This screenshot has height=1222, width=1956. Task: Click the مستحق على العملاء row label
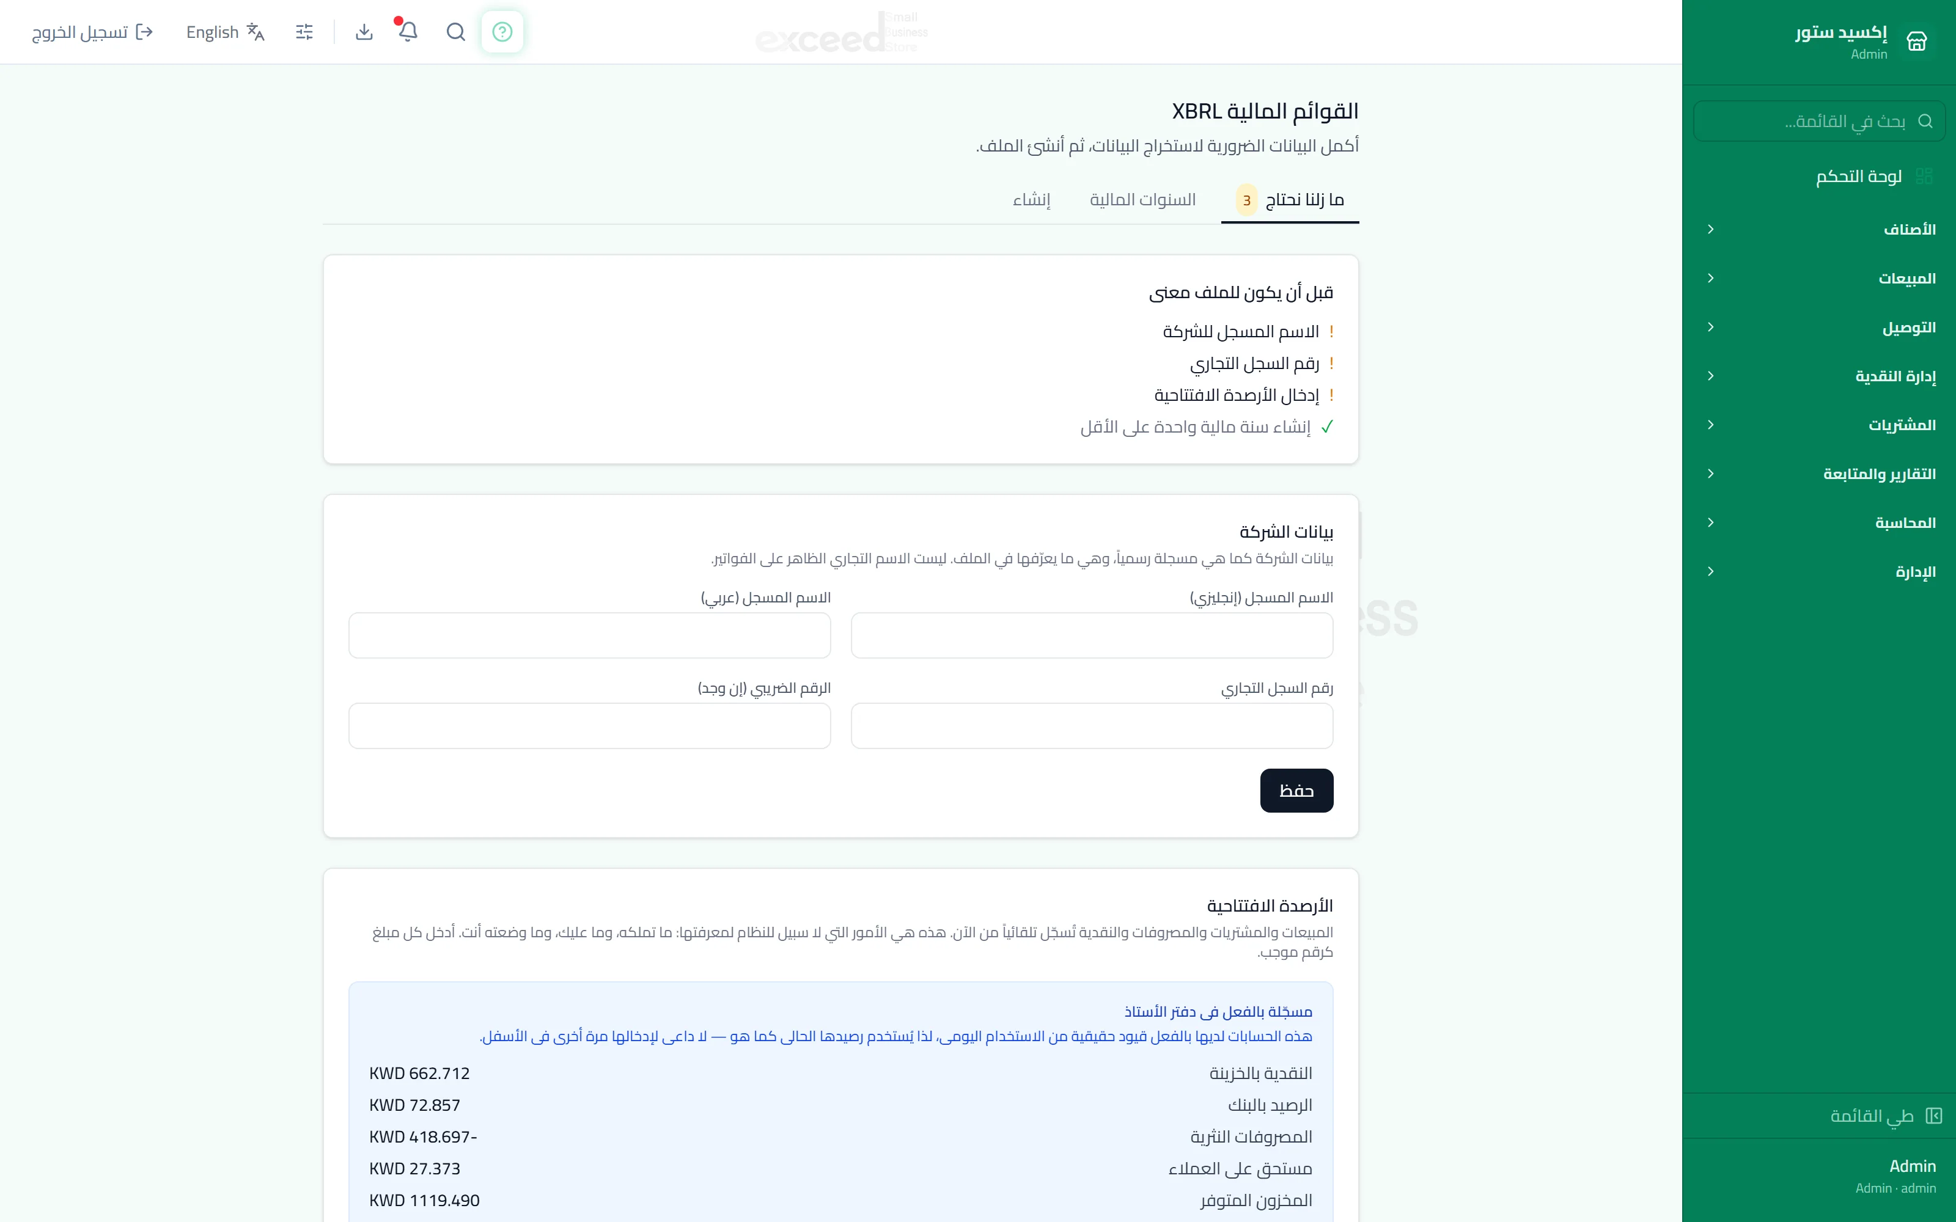(1241, 1169)
